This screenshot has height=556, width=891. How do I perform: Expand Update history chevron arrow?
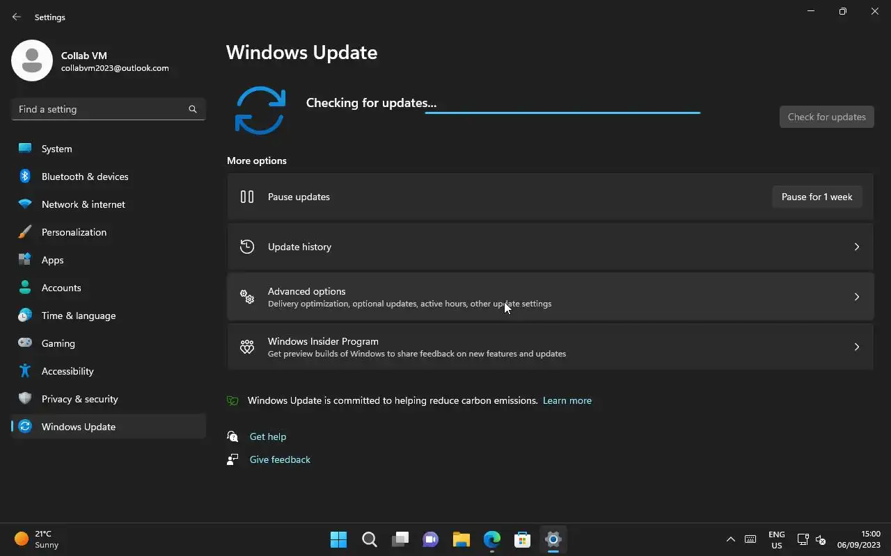857,247
